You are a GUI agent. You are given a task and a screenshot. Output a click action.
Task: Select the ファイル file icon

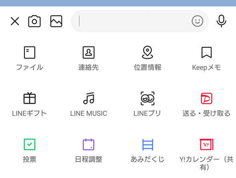[x=30, y=53]
